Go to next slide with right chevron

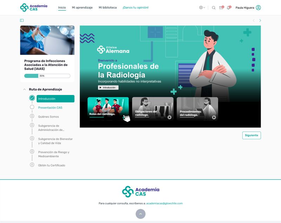tap(260, 20)
